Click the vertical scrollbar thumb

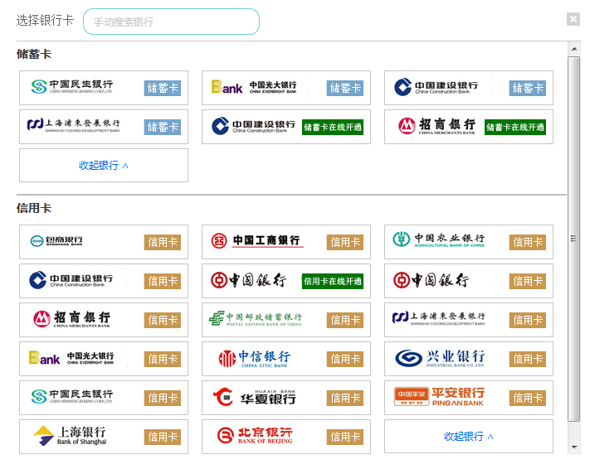tap(573, 239)
